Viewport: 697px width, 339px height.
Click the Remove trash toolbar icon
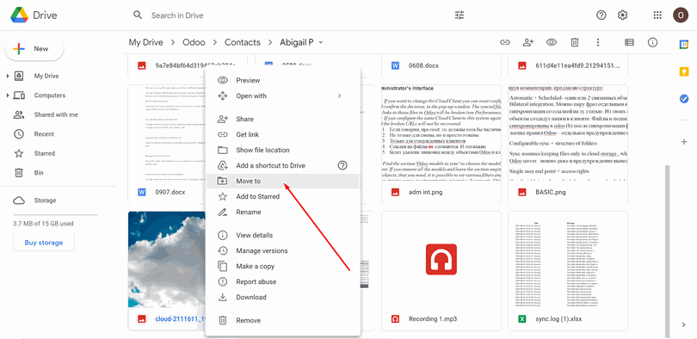(x=575, y=42)
